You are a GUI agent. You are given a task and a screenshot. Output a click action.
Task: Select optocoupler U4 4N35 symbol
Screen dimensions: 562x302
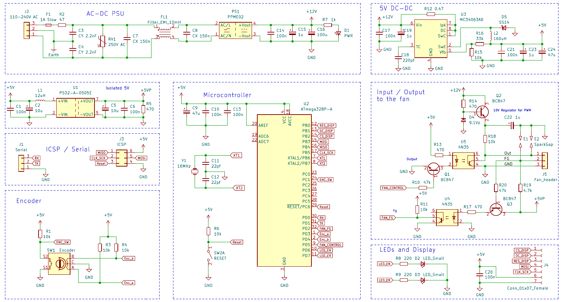click(447, 218)
